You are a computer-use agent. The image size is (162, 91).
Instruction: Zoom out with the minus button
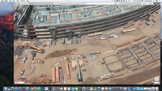(x=156, y=82)
